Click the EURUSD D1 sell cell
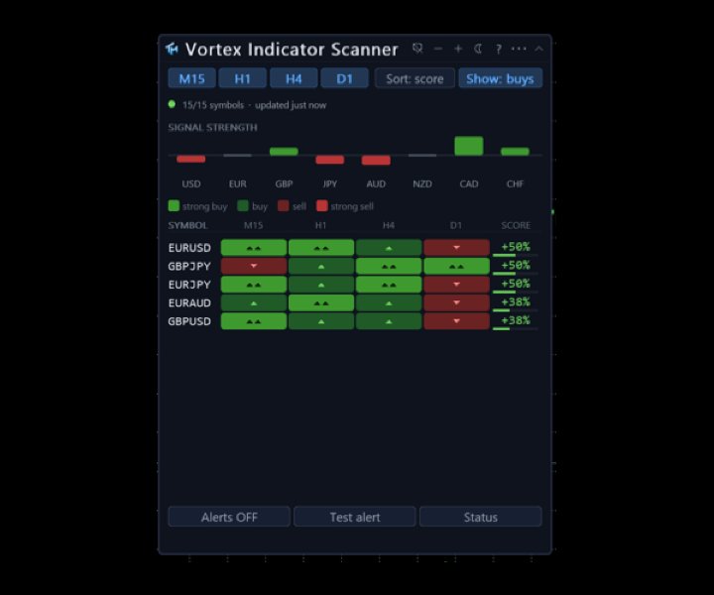 click(457, 248)
